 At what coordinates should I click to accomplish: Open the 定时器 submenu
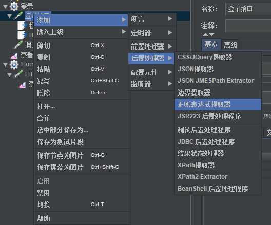[x=151, y=33]
